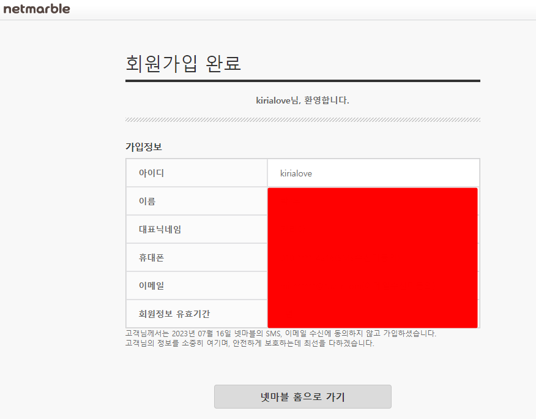Click the netmarble logo

tap(37, 9)
